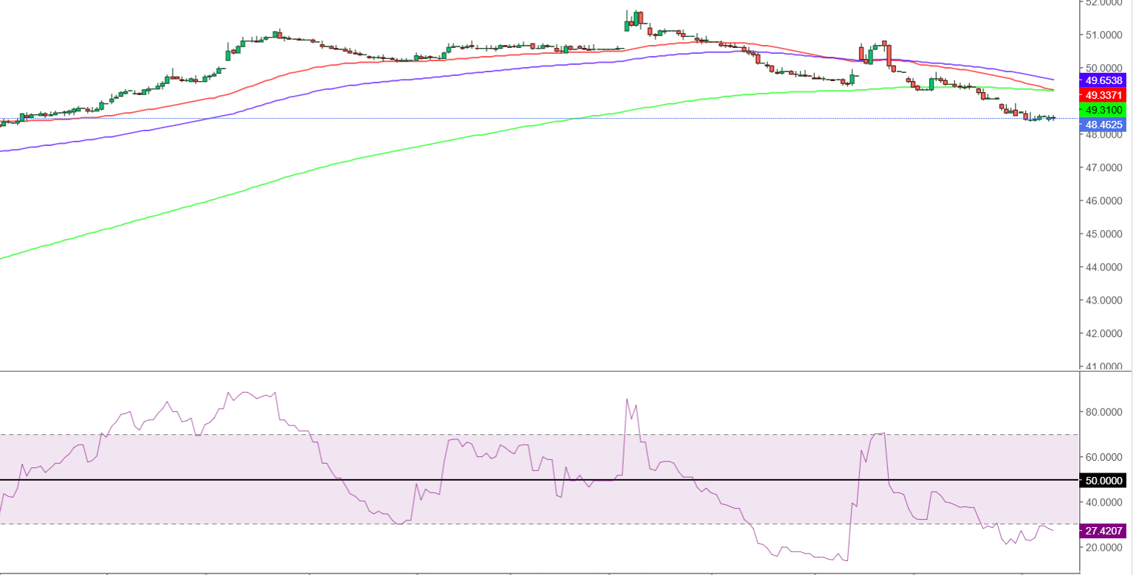Click the 41.0000 price axis label
This screenshot has height=575, width=1133.
(1104, 366)
